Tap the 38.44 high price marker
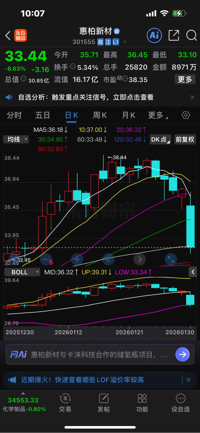This screenshot has width=200, height=433. (x=117, y=158)
